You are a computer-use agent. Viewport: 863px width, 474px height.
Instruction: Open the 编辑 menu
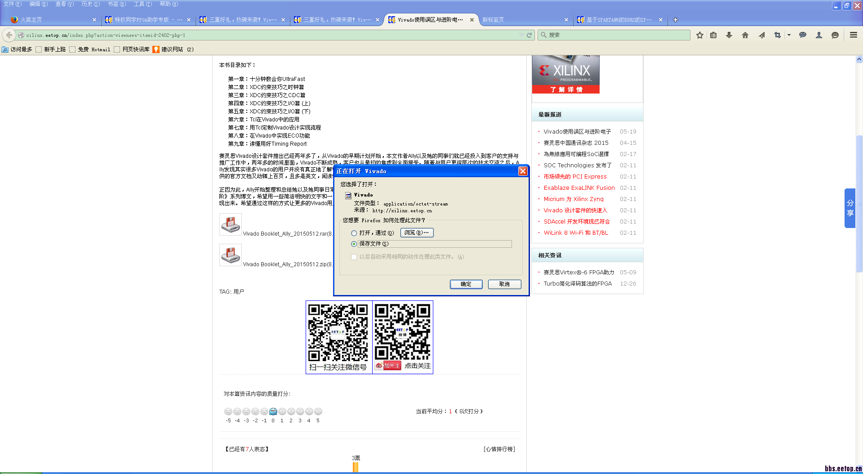[38, 4]
